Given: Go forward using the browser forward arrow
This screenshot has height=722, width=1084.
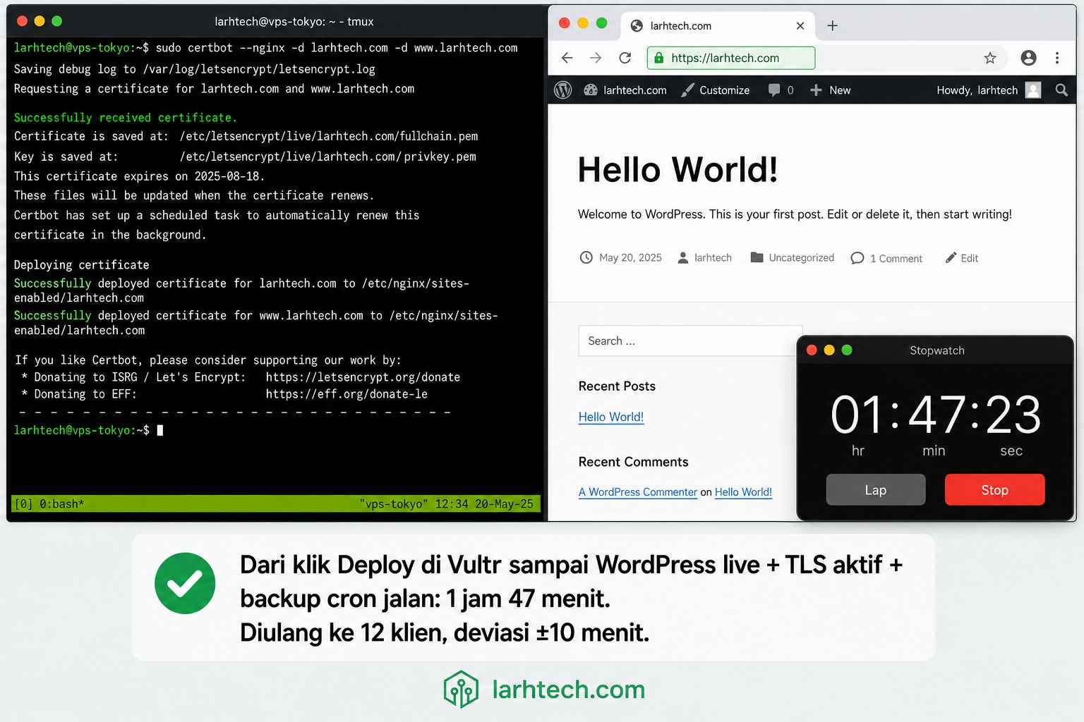Looking at the screenshot, I should 596,58.
